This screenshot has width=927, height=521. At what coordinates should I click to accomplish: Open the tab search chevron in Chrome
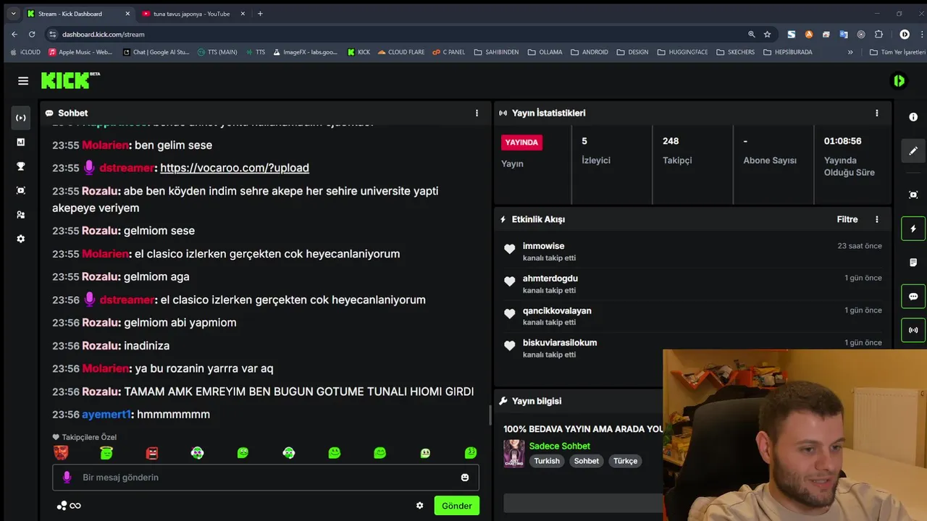pos(13,14)
